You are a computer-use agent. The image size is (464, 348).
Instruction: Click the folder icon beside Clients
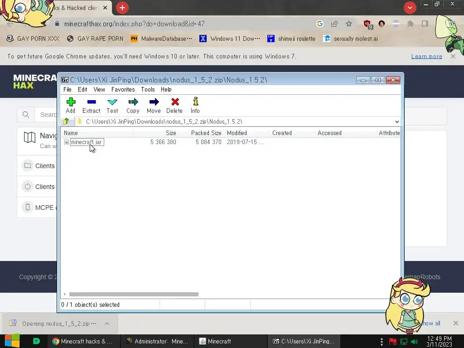[x=28, y=165]
